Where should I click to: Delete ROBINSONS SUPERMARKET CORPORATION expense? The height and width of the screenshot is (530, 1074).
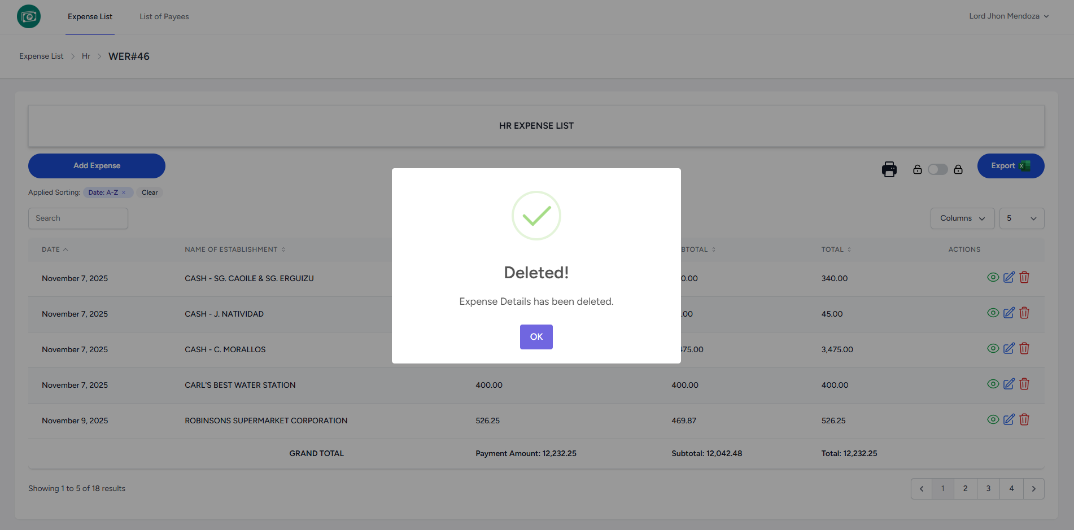1024,419
